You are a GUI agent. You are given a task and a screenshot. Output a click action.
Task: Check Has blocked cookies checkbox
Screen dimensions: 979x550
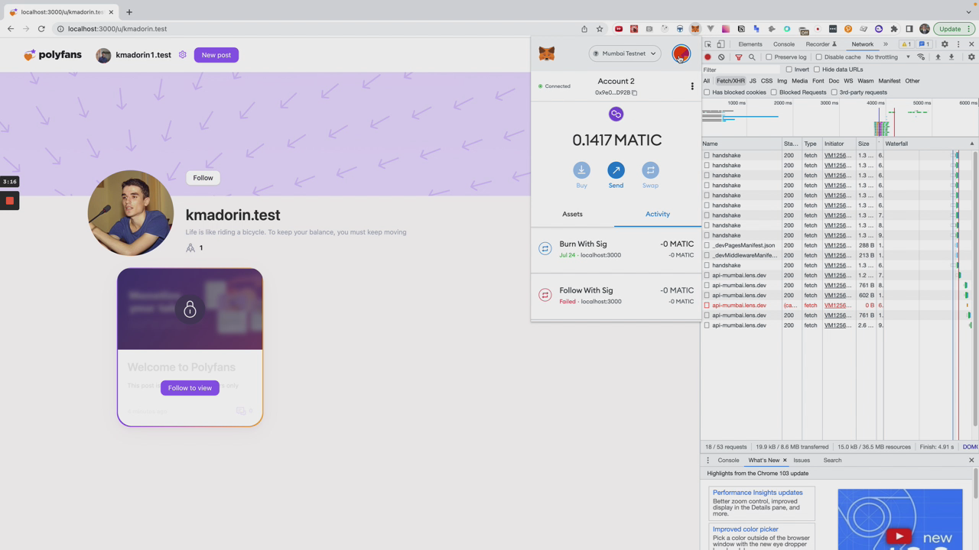pos(707,92)
